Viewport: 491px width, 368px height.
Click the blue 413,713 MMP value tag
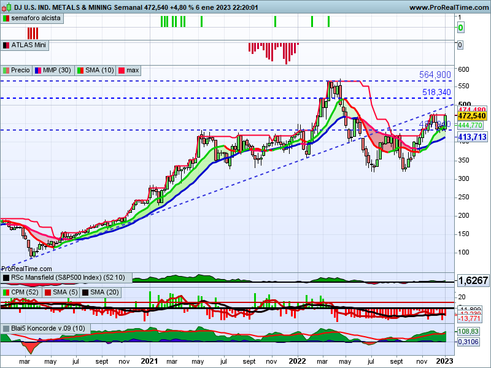coord(472,137)
